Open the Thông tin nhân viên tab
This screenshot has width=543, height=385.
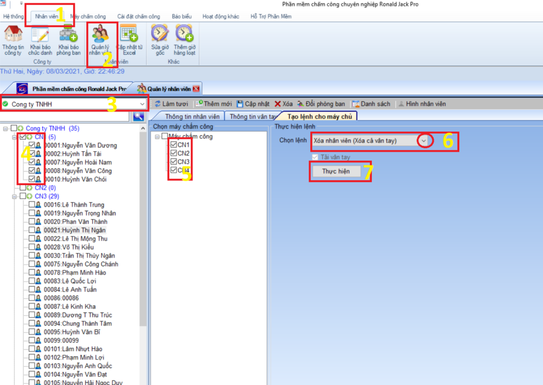(x=192, y=117)
